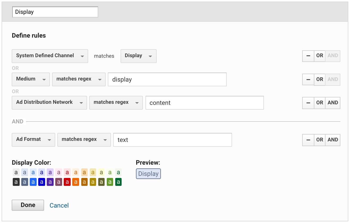351x224 pixels.
Task: Open the Ad Format dimension dropdown
Action: click(33, 140)
